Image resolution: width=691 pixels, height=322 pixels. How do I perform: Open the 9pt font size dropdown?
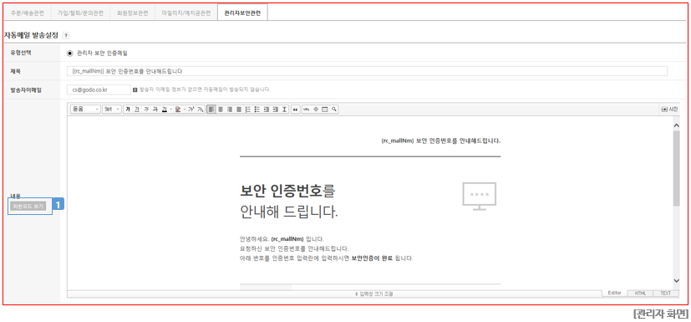[x=111, y=109]
